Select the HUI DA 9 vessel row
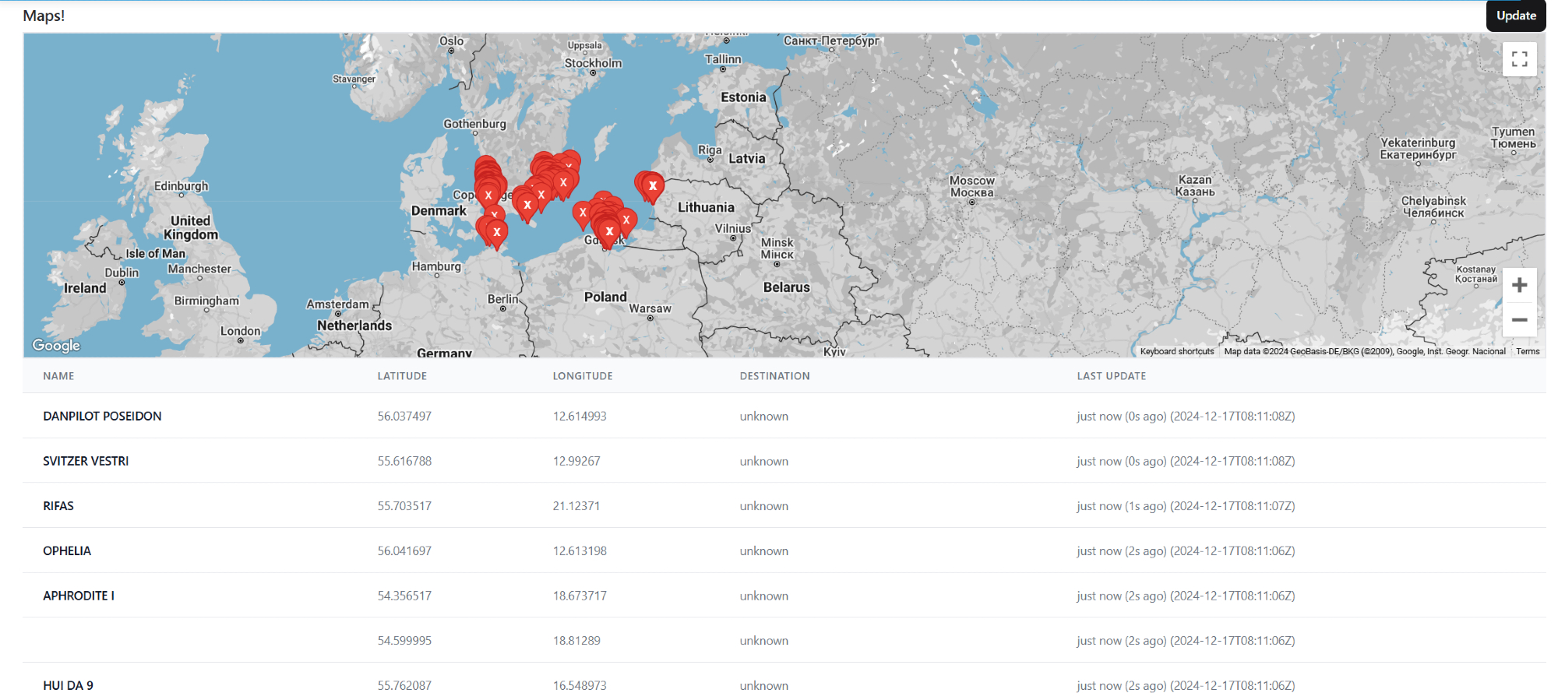The height and width of the screenshot is (700, 1558). click(68, 685)
